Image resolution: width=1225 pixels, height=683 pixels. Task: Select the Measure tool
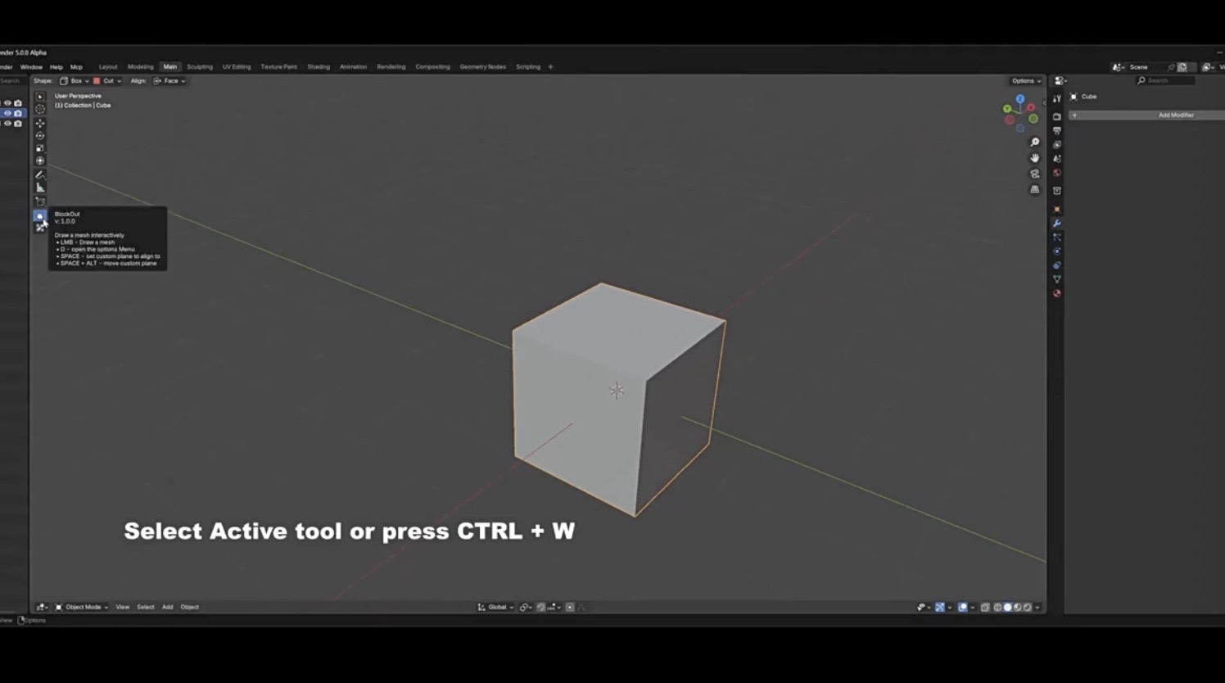(40, 188)
